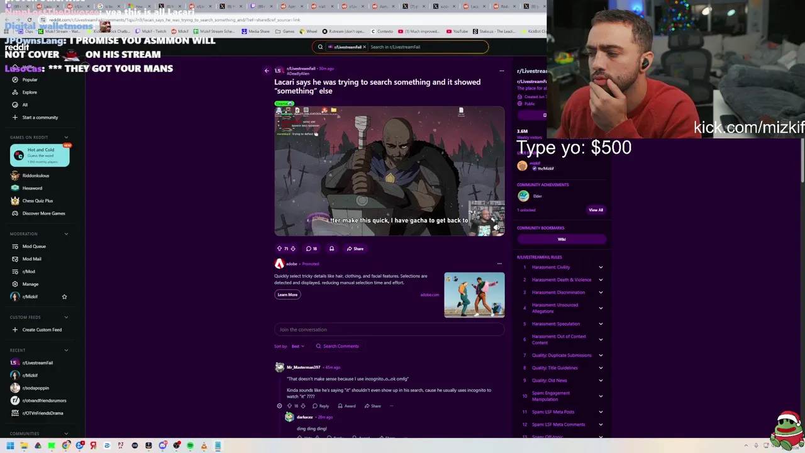Click Discover More Games

point(43,213)
